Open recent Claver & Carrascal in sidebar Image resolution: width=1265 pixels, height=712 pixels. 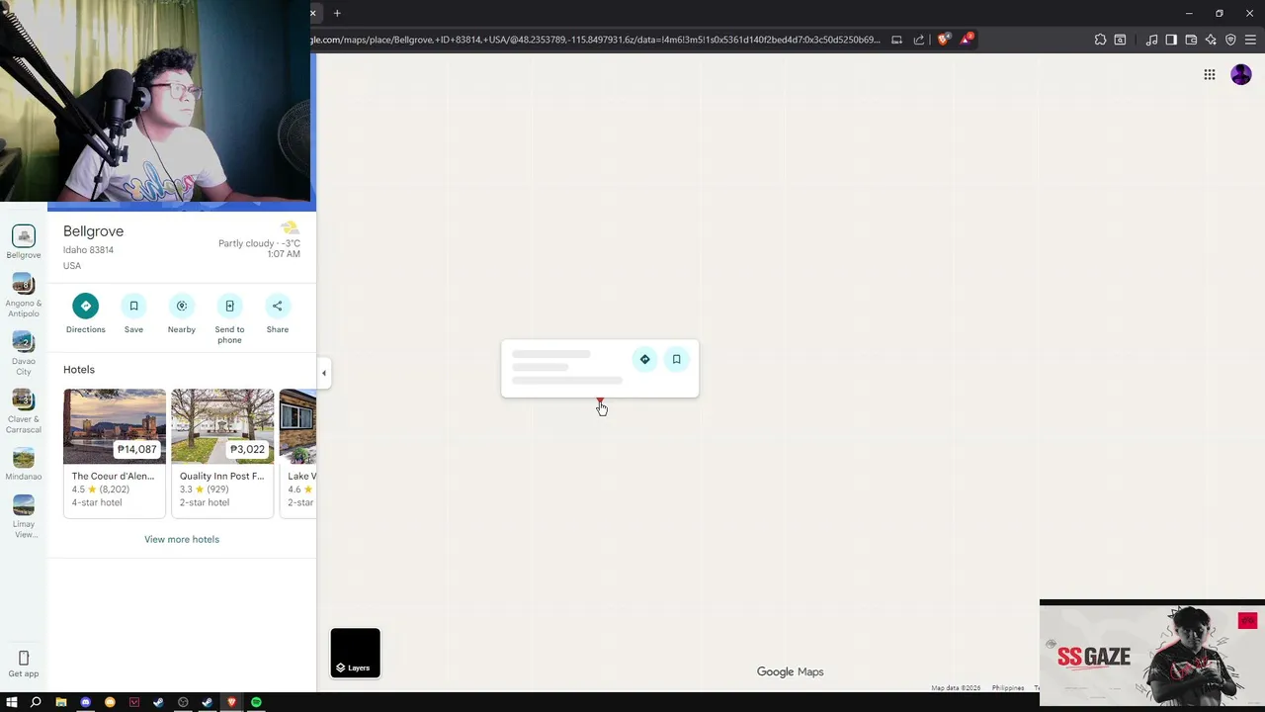pos(24,411)
